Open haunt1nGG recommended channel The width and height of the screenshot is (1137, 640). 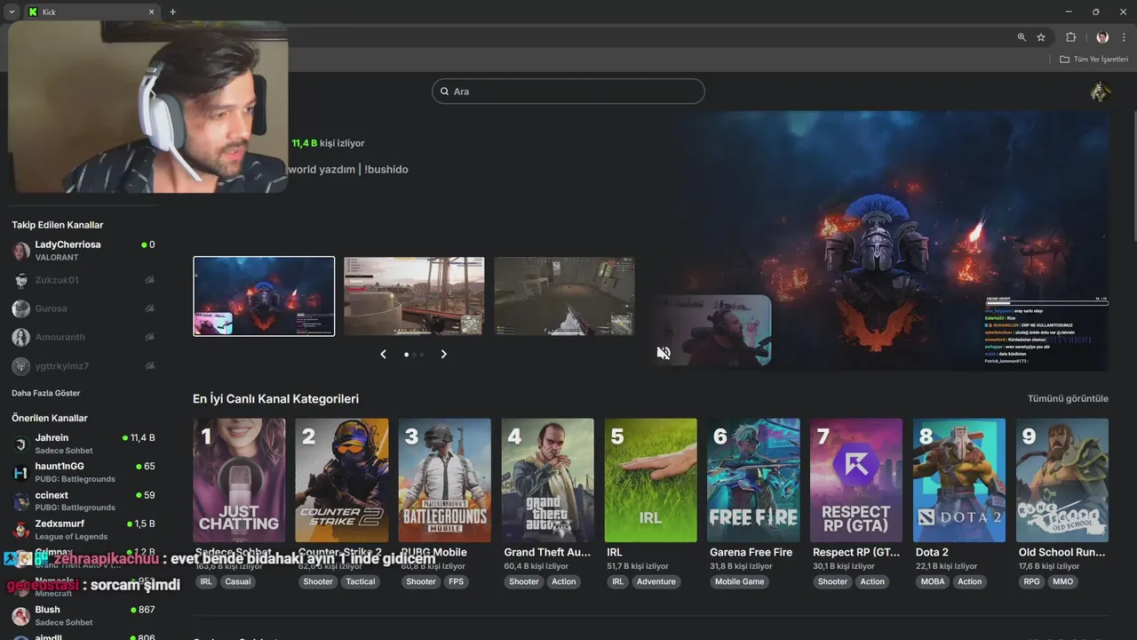[83, 472]
